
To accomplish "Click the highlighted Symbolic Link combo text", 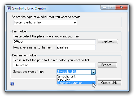I will click(67, 72).
